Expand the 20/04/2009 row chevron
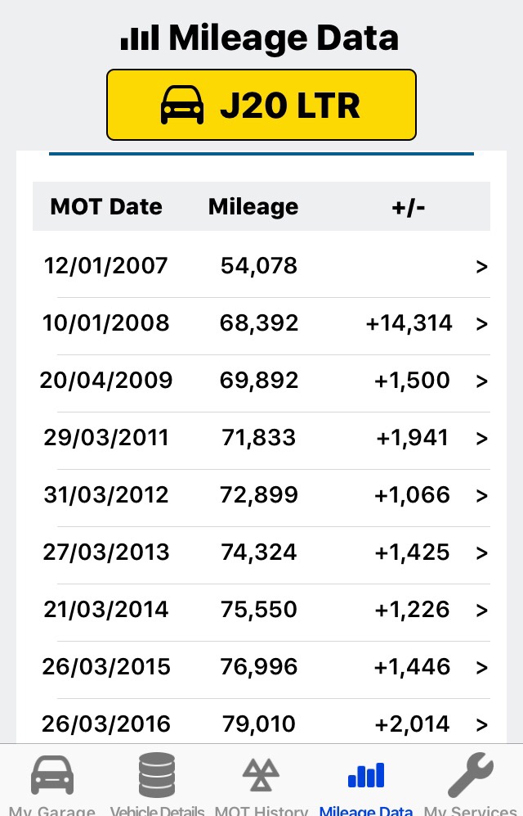 481,381
